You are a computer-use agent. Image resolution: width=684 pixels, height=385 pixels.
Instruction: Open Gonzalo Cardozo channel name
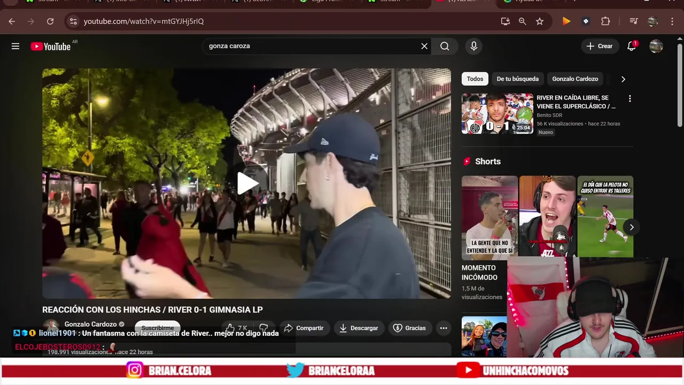click(90, 324)
